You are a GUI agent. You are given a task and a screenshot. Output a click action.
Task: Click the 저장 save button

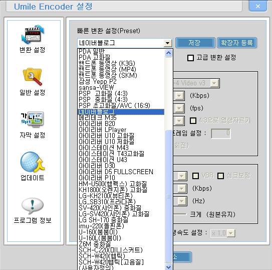tap(195, 43)
